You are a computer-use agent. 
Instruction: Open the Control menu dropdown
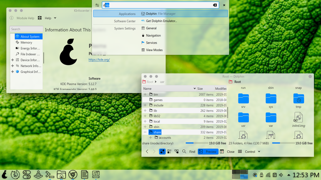[249, 152]
